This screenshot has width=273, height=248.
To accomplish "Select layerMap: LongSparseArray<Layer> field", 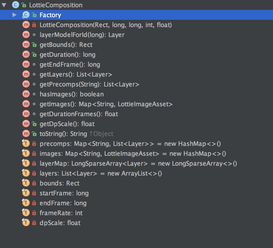I will [138, 164].
